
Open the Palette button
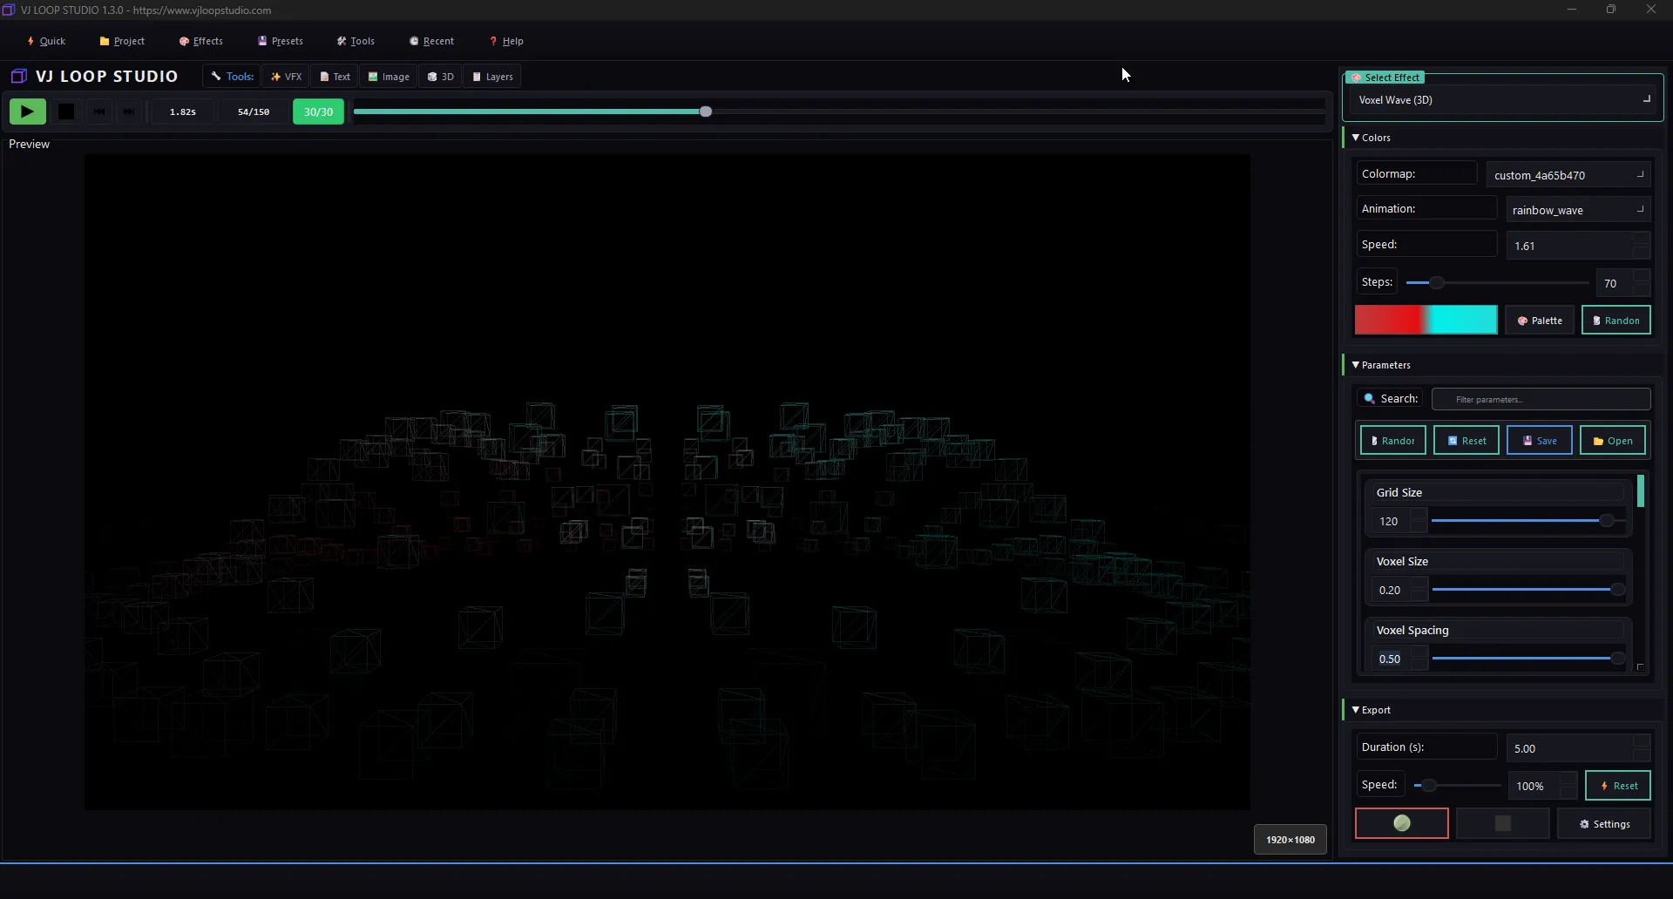(1540, 321)
